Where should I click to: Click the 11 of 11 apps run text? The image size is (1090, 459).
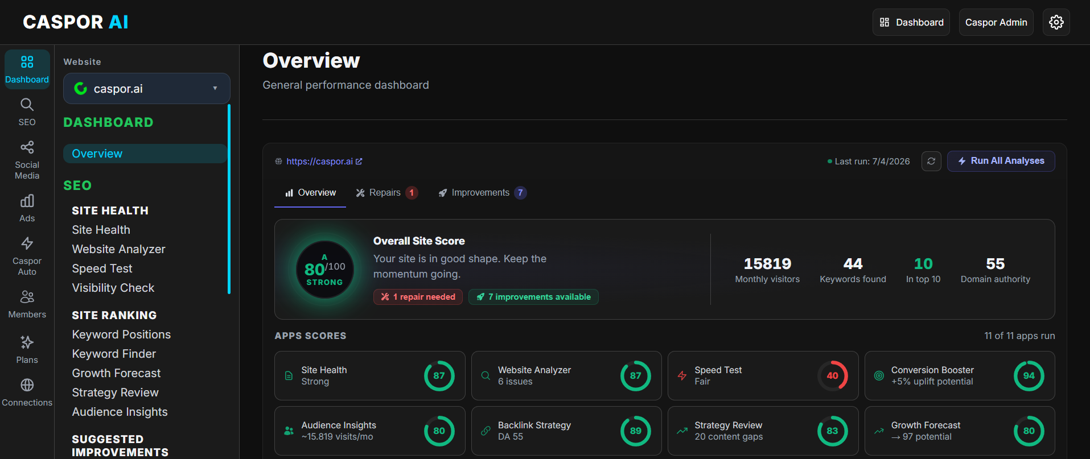point(1019,336)
